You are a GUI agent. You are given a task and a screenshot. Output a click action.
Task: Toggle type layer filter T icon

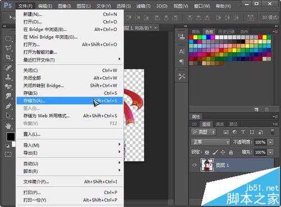(243, 132)
